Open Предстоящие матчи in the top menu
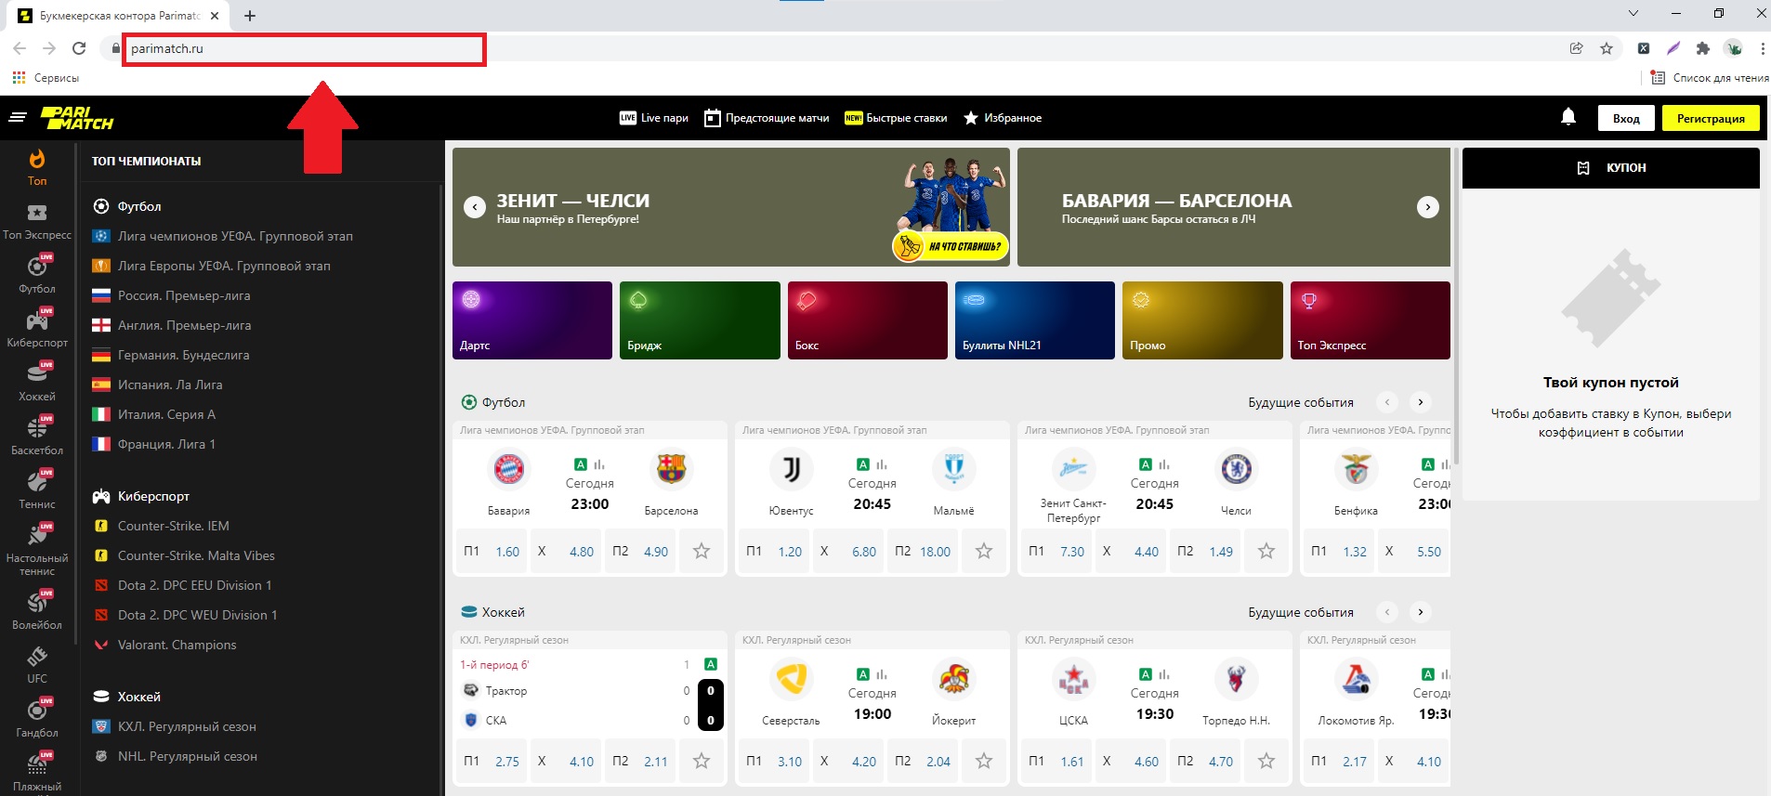This screenshot has width=1771, height=796. tap(767, 118)
